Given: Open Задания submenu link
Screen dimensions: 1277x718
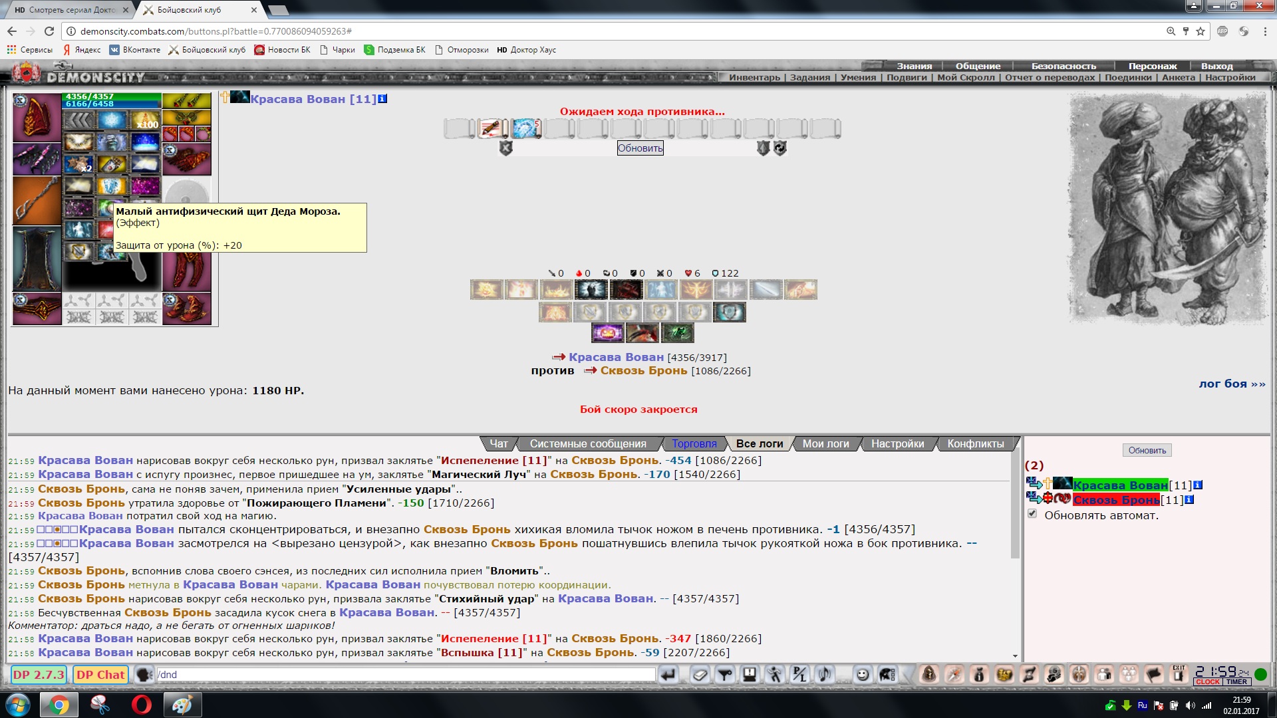Looking at the screenshot, I should click(x=810, y=77).
